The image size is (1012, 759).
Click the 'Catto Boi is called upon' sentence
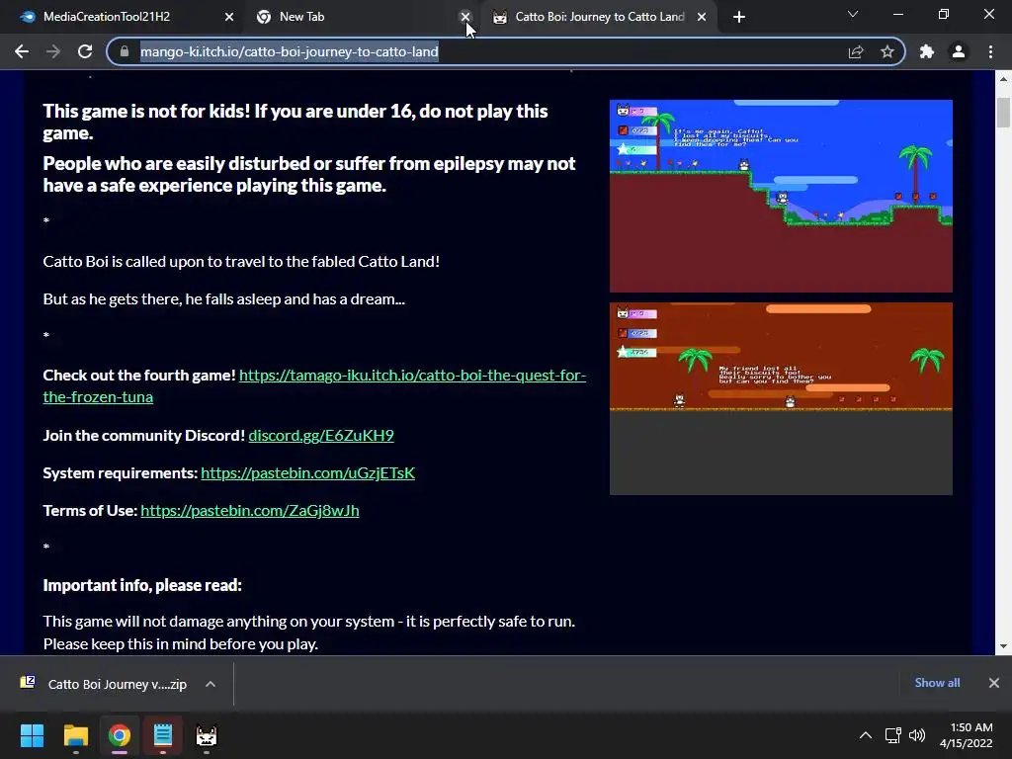point(241,261)
